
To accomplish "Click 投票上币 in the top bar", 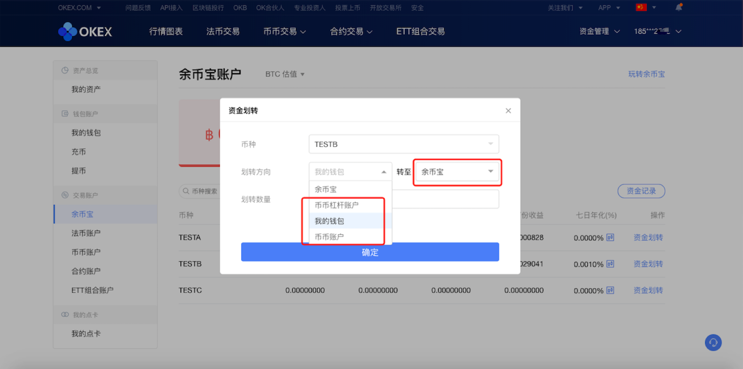I will (348, 8).
